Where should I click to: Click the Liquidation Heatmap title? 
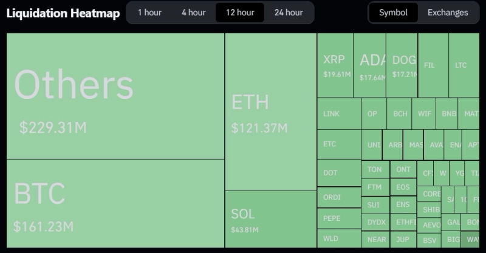pyautogui.click(x=63, y=13)
